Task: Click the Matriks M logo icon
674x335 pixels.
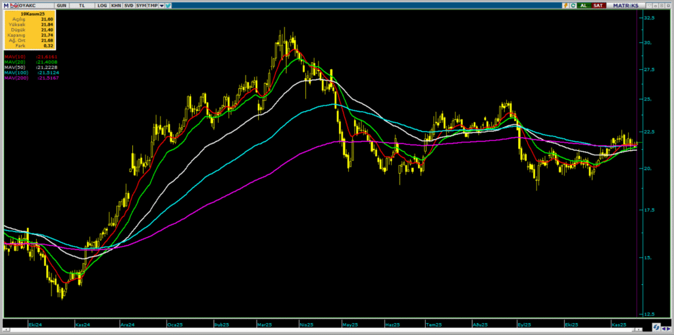Action: click(5, 5)
